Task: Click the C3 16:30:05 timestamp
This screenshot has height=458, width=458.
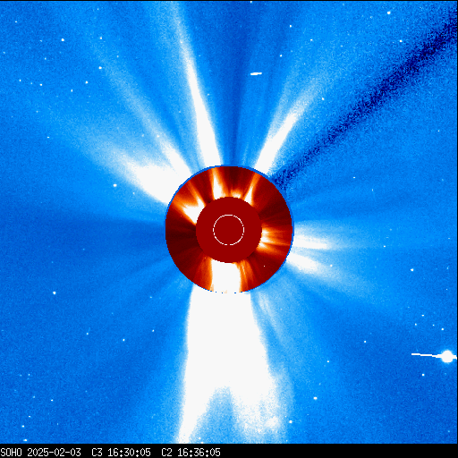Action: click(x=121, y=453)
